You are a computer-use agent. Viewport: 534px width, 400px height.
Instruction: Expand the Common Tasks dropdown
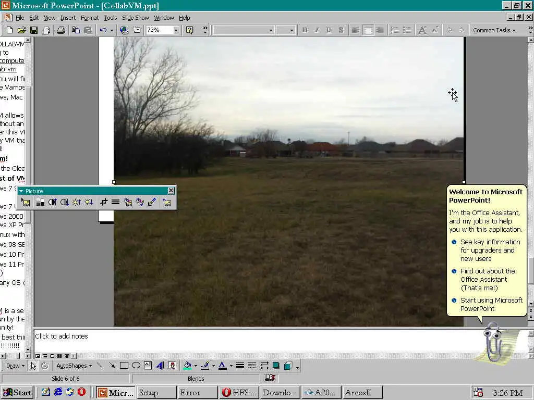click(x=494, y=30)
